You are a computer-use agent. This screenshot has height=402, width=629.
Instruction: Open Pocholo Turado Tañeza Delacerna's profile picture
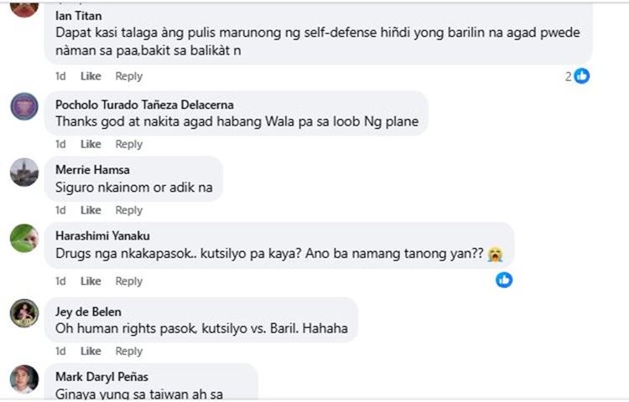(24, 106)
